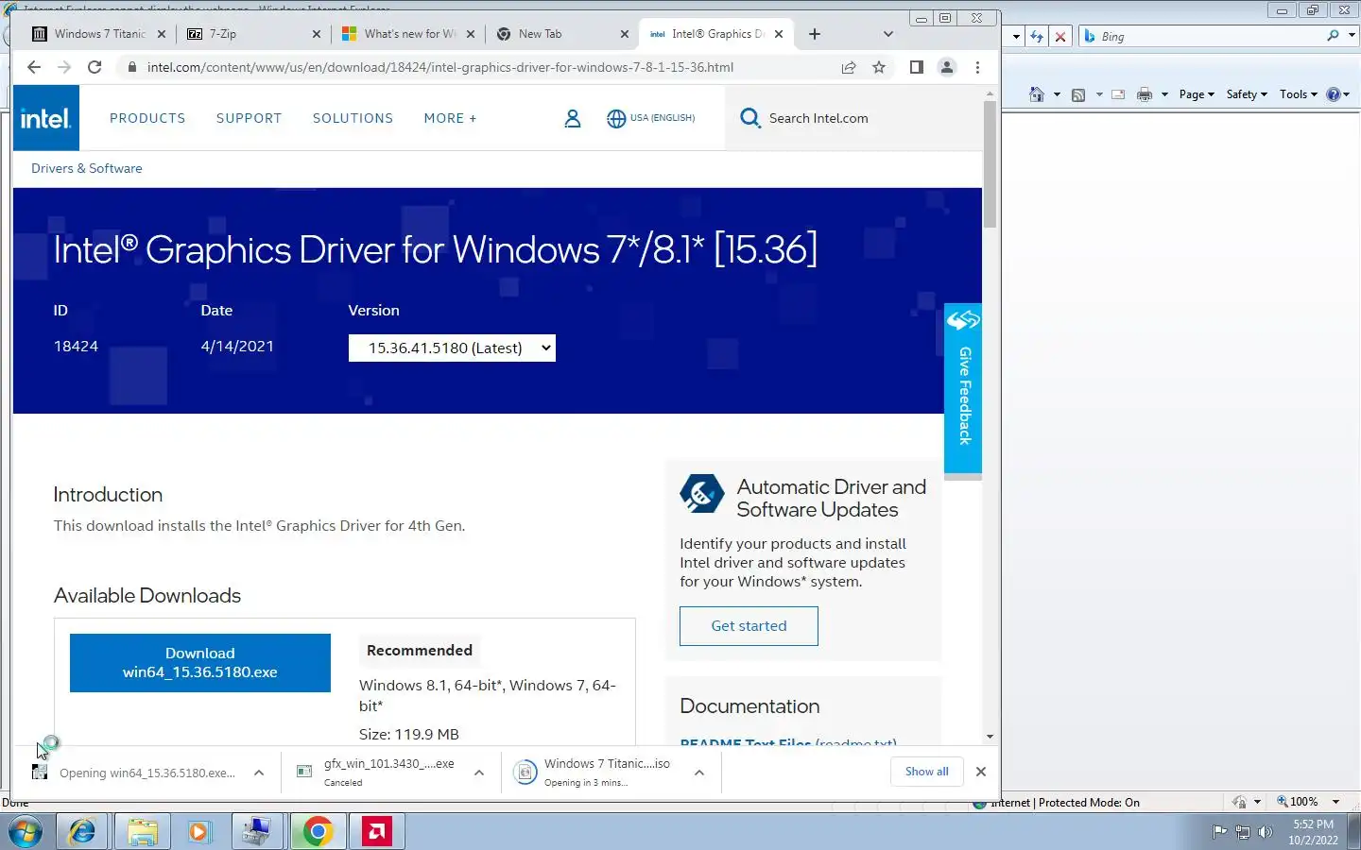Open the Intel sign-in user icon
This screenshot has width=1361, height=850.
pyautogui.click(x=572, y=118)
